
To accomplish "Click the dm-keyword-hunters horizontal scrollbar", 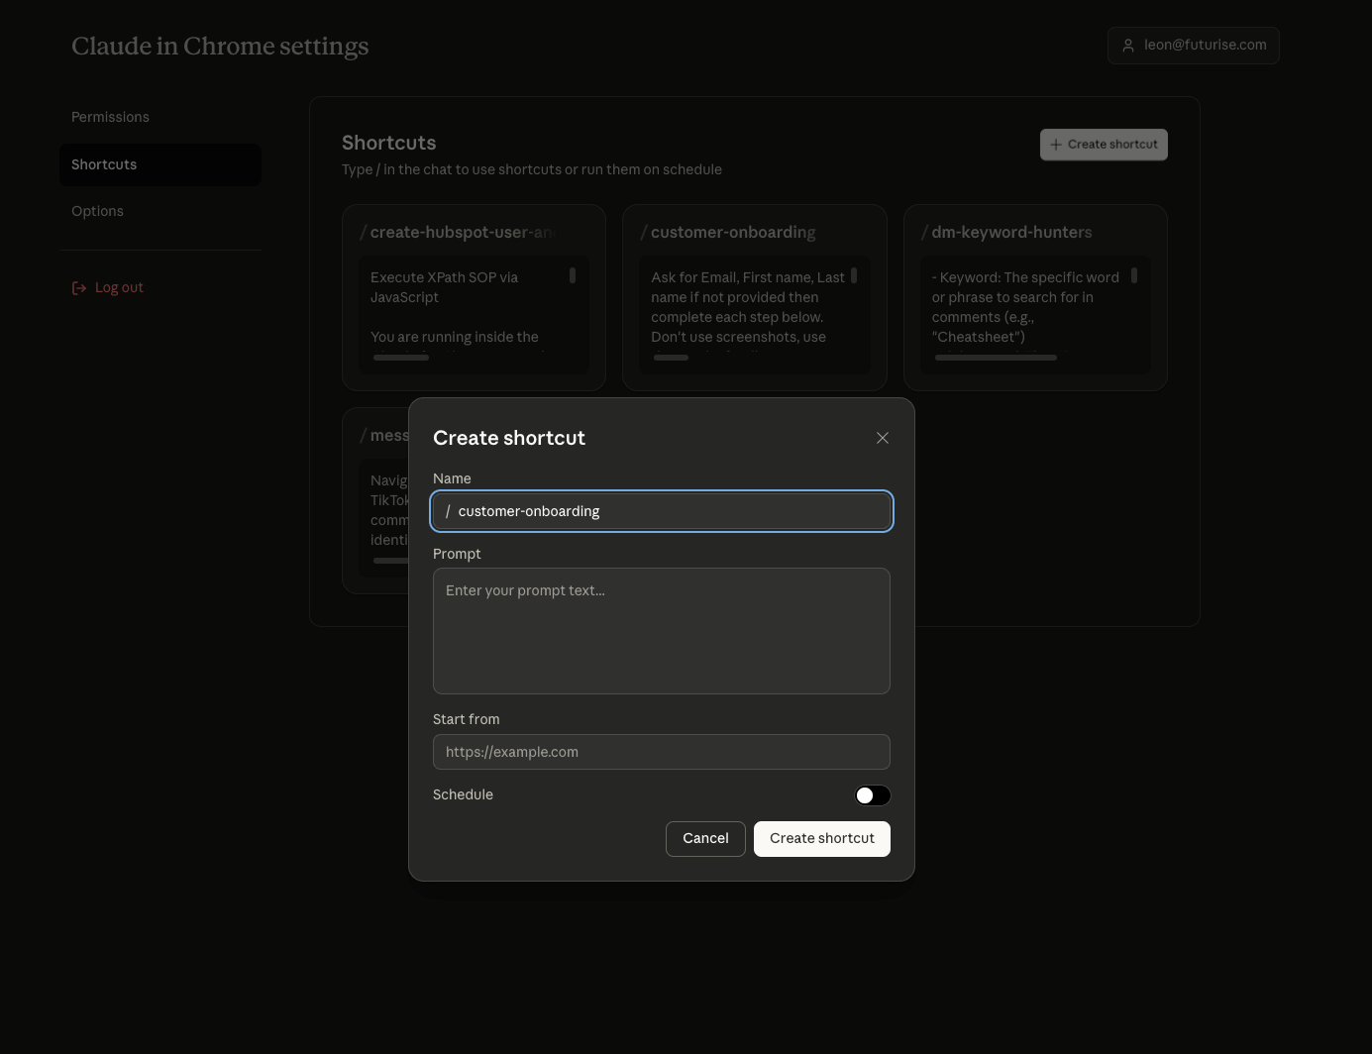I will (996, 358).
